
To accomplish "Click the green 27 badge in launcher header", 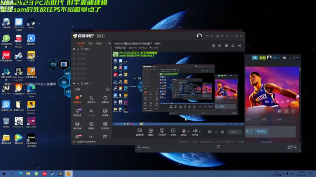I will pos(262,57).
